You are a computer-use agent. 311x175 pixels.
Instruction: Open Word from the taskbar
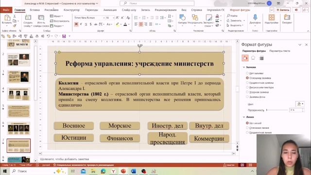133,171
